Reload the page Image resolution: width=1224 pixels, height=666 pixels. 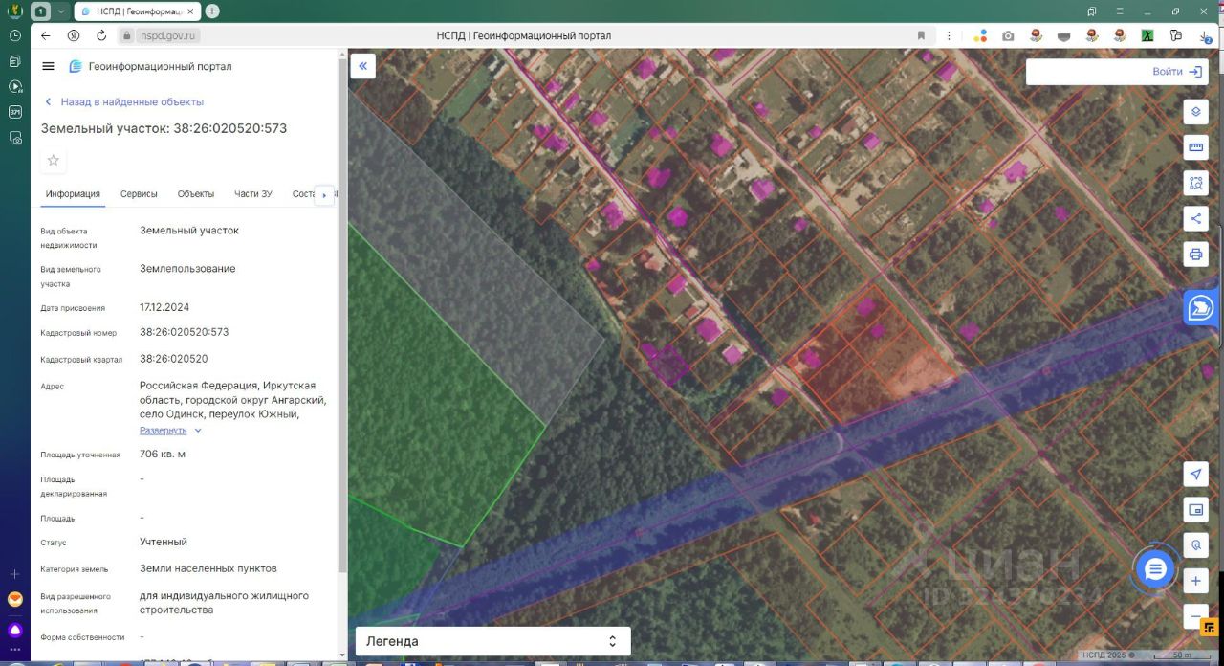(x=101, y=35)
